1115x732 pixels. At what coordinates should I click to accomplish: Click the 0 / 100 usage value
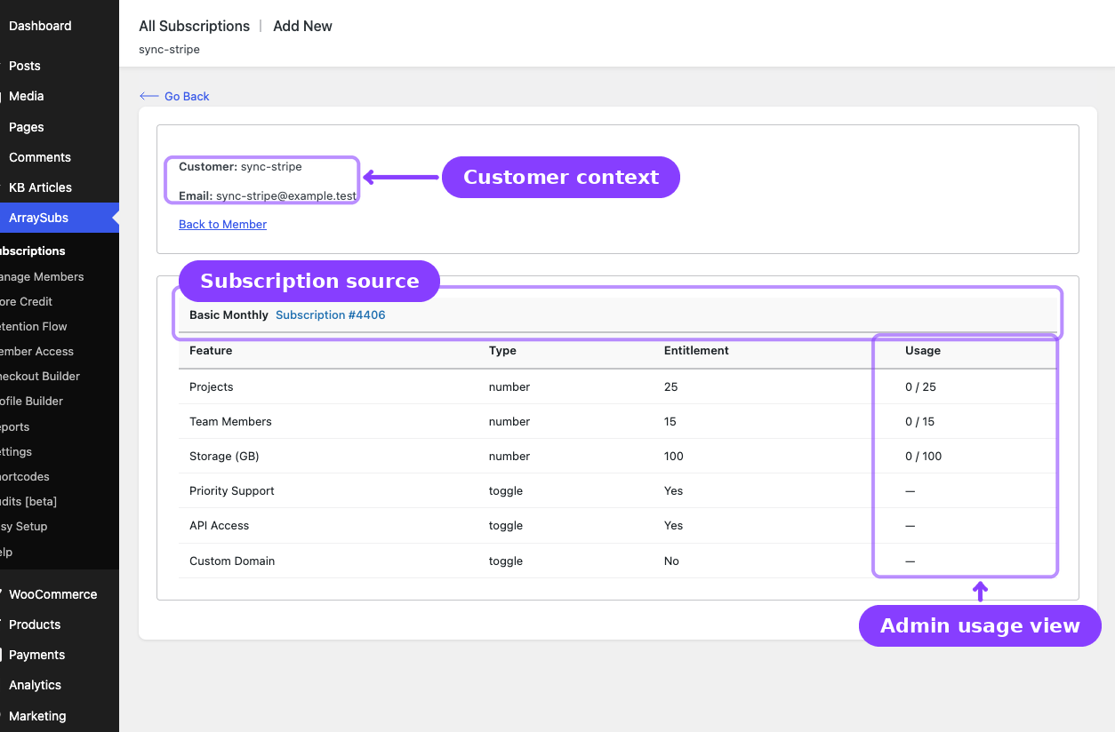click(x=923, y=456)
